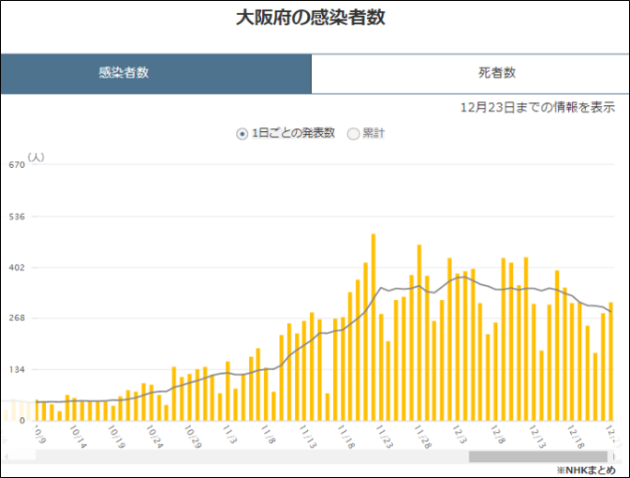
Task: Click the 12/13 date label on the x-axis
Action: (x=538, y=436)
